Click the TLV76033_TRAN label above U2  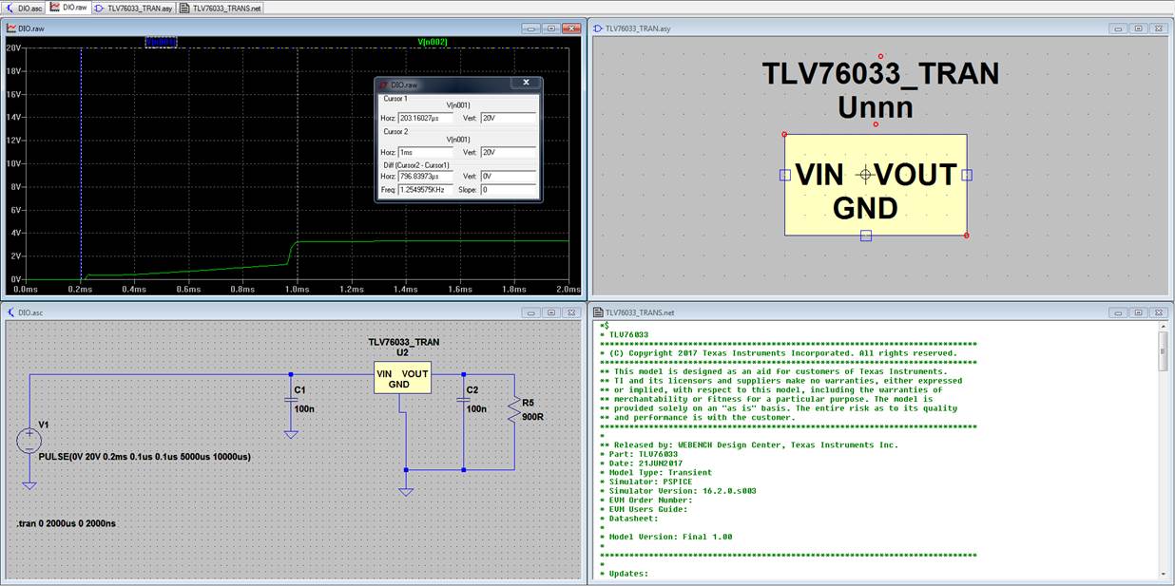coord(403,342)
